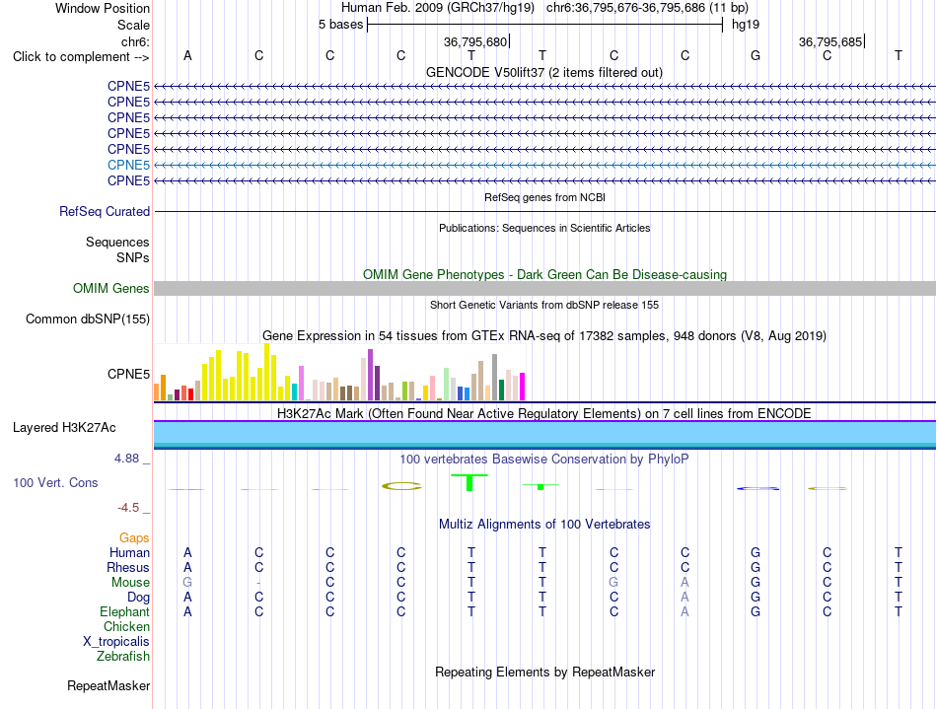
Task: Click the olive C logo in the PhyloP track
Action: [401, 486]
